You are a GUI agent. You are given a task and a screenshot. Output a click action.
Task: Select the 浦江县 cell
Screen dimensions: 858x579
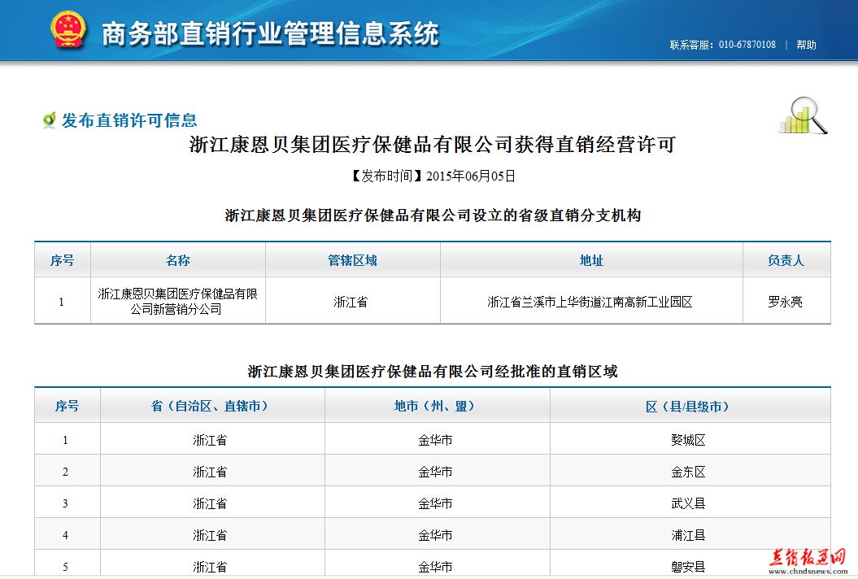[x=690, y=534]
